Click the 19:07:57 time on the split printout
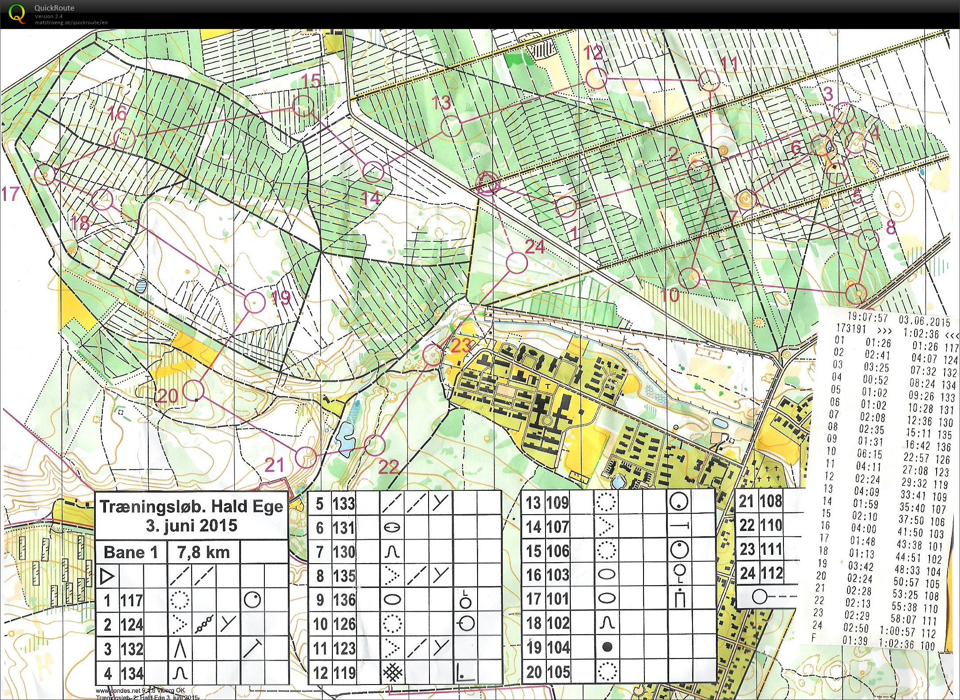Image resolution: width=960 pixels, height=700 pixels. tap(867, 317)
